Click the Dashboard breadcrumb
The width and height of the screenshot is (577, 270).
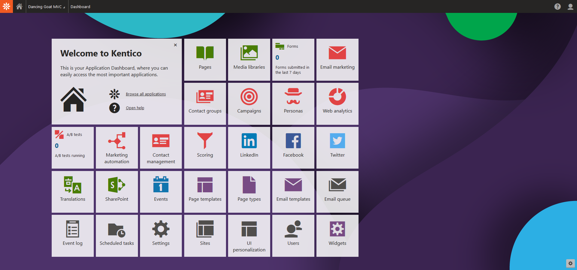coord(80,7)
